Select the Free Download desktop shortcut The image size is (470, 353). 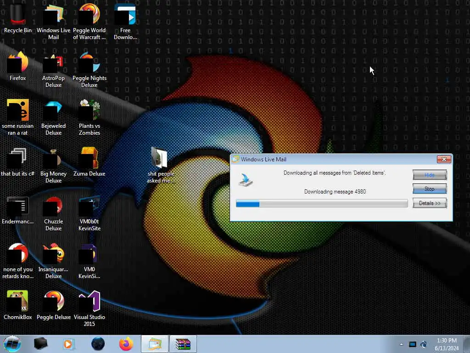click(125, 22)
